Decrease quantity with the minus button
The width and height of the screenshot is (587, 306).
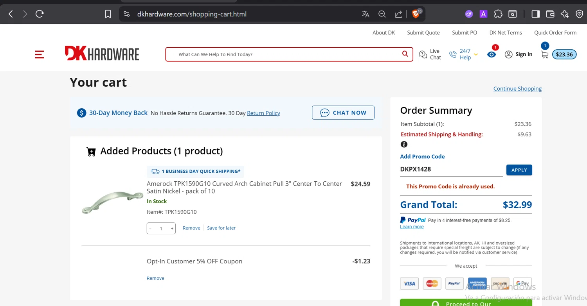(x=150, y=229)
